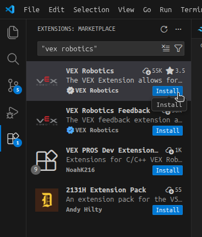
Task: Click verified publisher badge of VEX Robotics
Action: (x=70, y=90)
